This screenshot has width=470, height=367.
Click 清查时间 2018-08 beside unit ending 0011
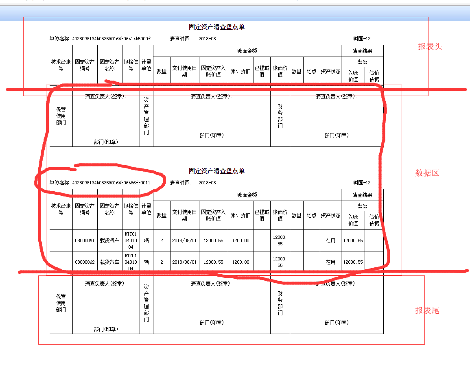207,183
